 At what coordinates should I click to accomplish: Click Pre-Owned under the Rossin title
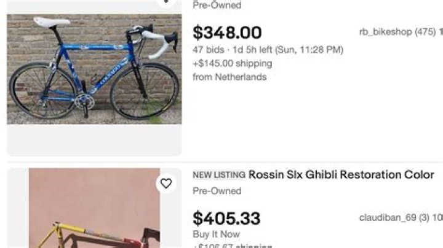click(217, 191)
